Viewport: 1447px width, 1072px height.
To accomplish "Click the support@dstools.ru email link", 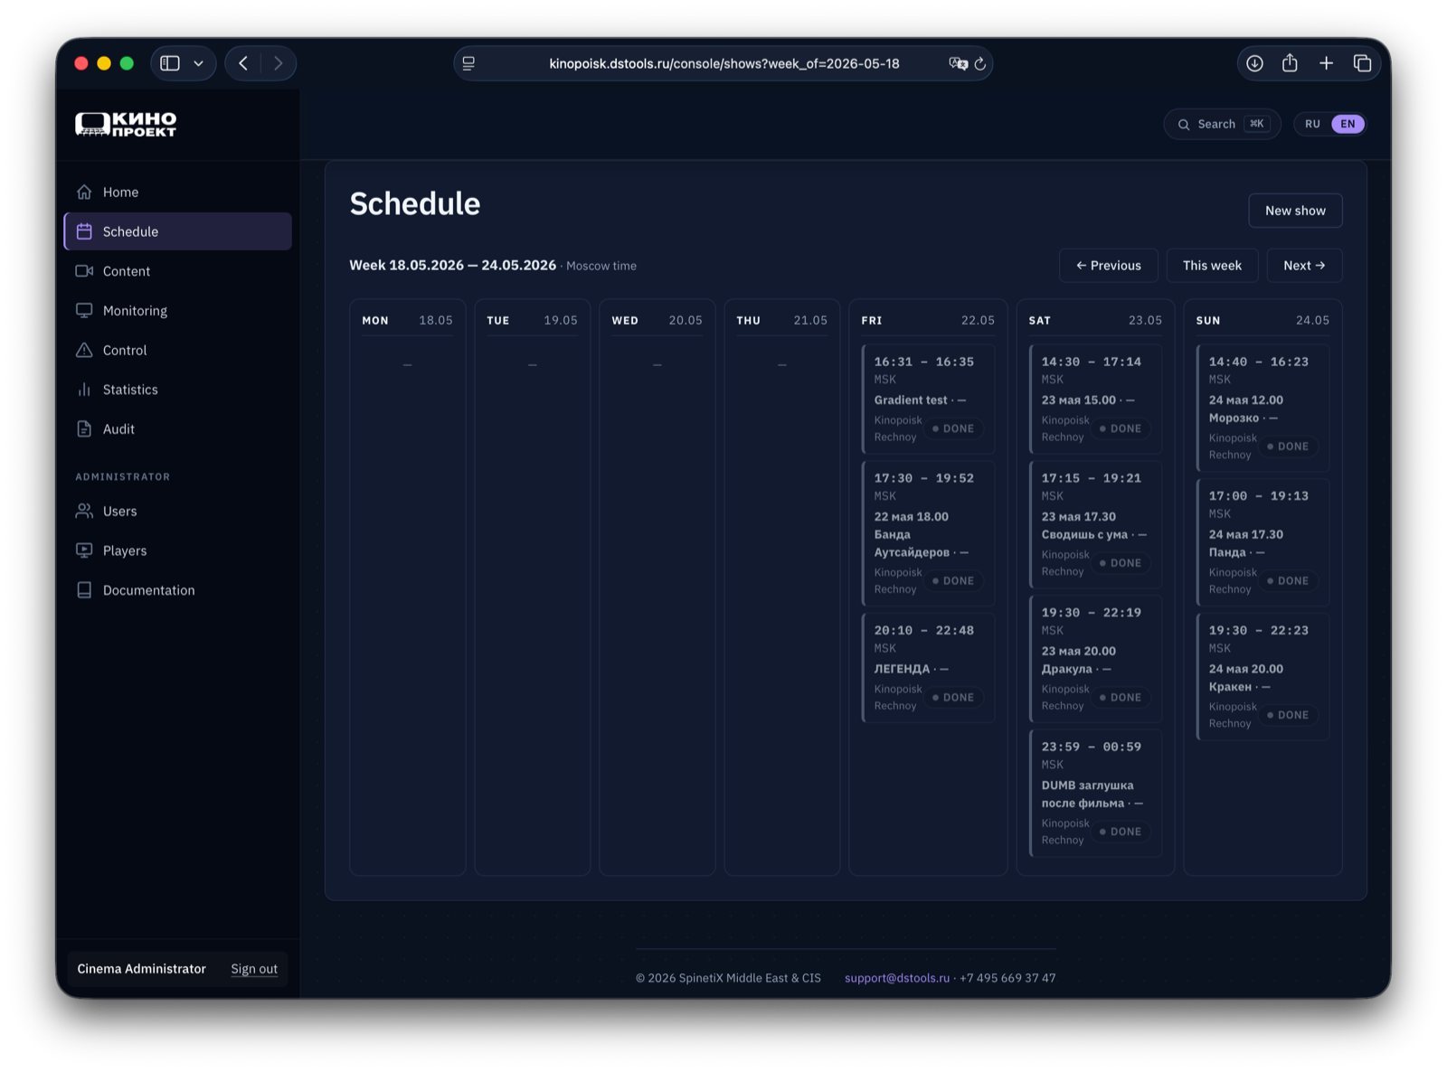I will click(x=897, y=978).
